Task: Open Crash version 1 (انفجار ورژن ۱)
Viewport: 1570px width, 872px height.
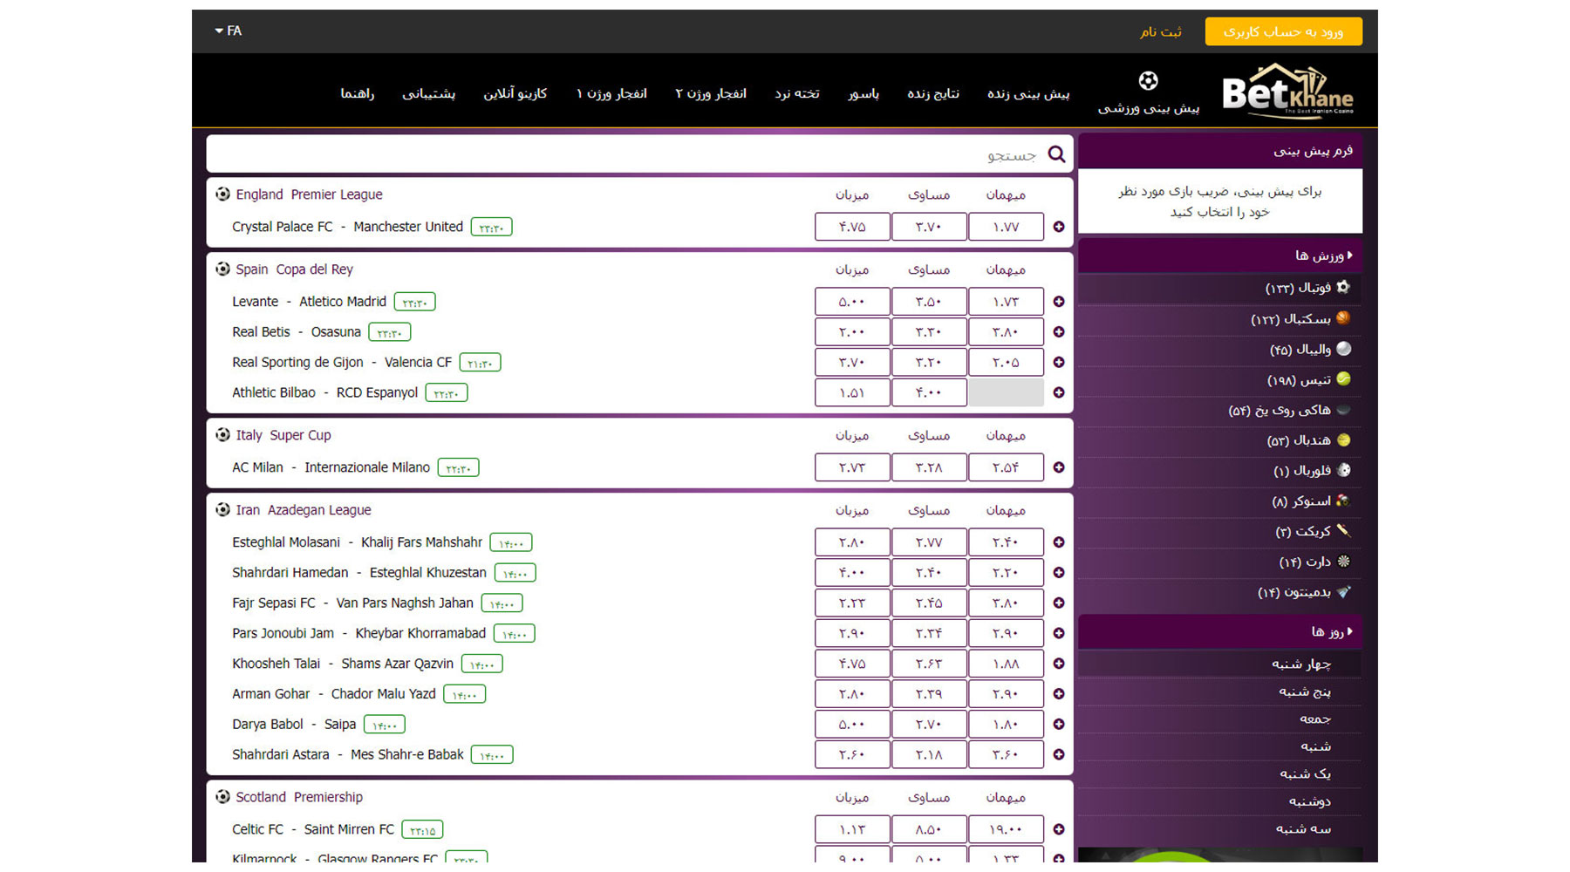Action: [611, 93]
